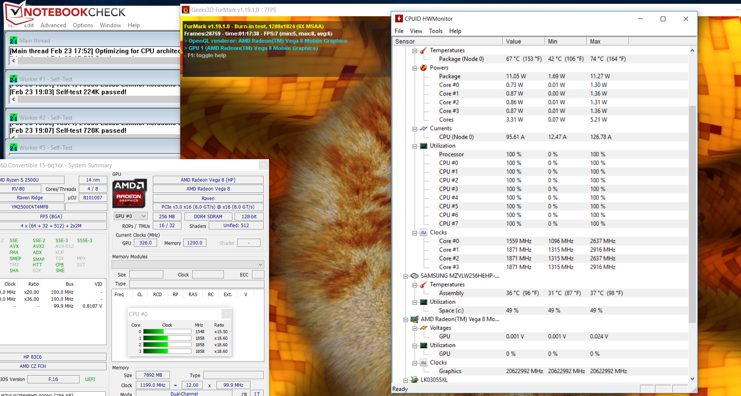This screenshot has height=396, width=741.
Task: Select the Core #3 clock row
Action: (540, 267)
